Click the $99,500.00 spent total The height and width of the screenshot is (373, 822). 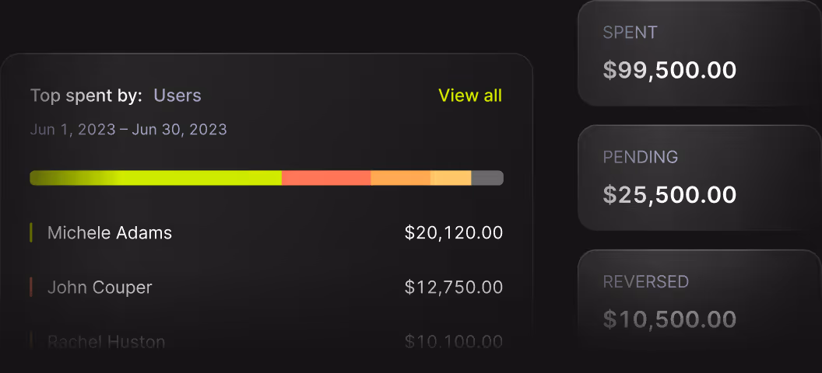click(669, 70)
